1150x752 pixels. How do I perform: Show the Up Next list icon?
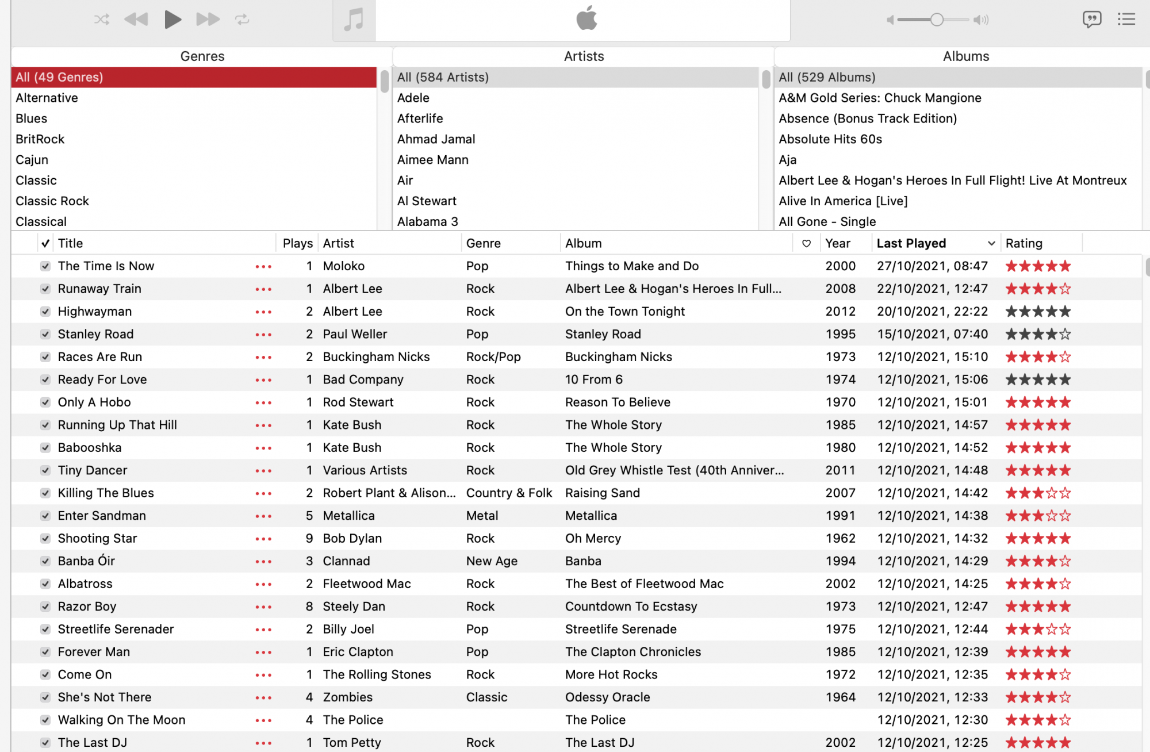1126,20
